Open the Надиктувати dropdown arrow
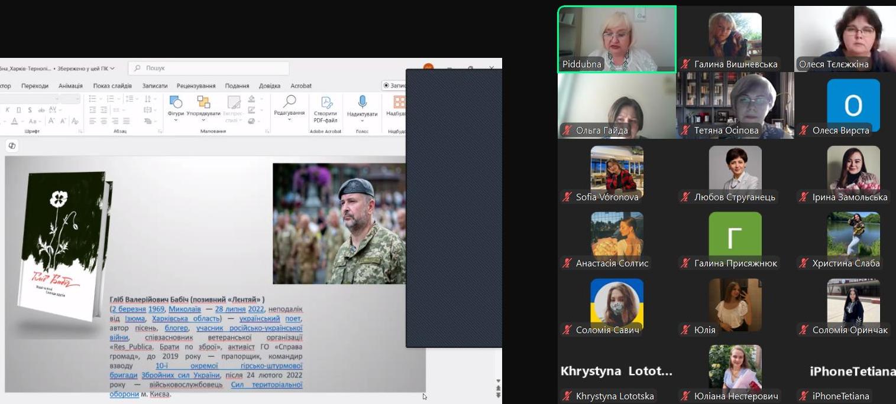The width and height of the screenshot is (896, 404). (361, 120)
